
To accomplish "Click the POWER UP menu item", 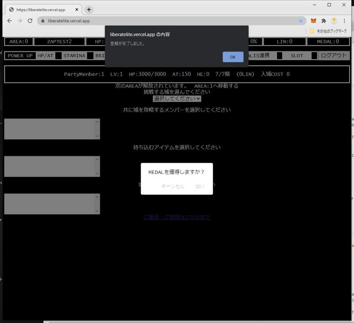I will coord(20,56).
